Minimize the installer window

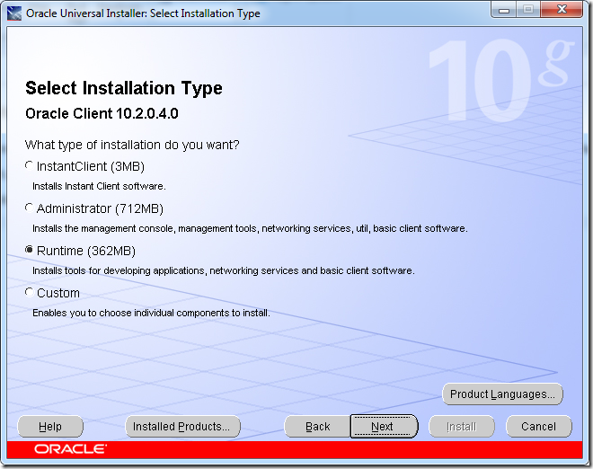504,10
